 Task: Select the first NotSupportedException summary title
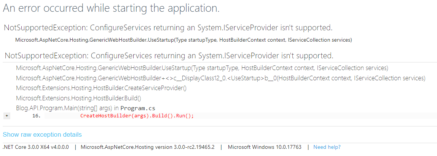(168, 28)
